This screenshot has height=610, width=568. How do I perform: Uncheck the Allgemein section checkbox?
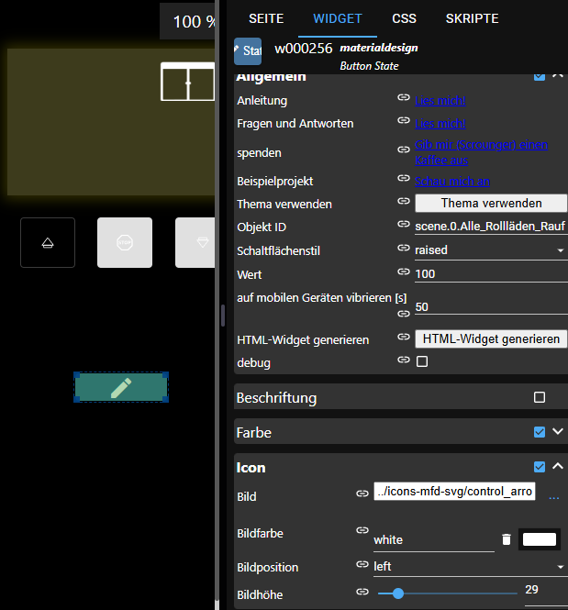540,77
